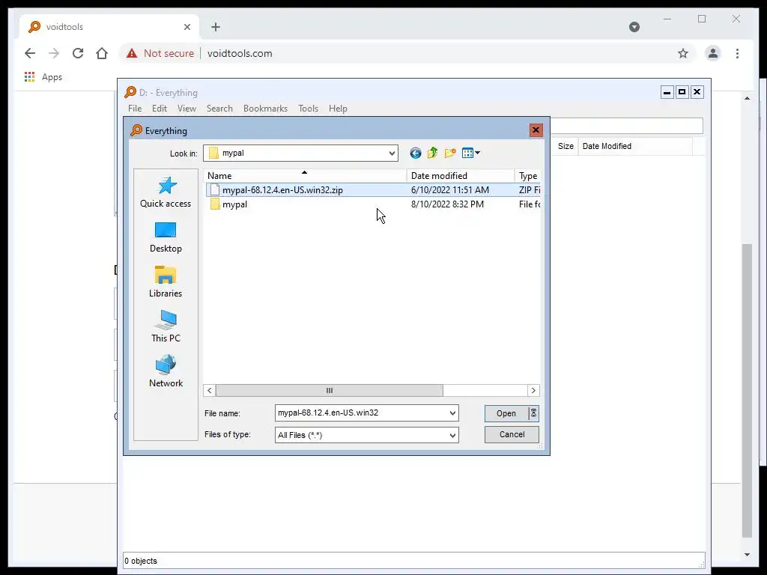
Task: Click the Chrome tab search dropdown icon
Action: [x=634, y=27]
